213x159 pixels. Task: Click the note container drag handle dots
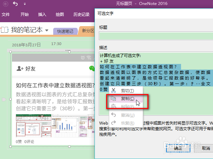[68, 50]
